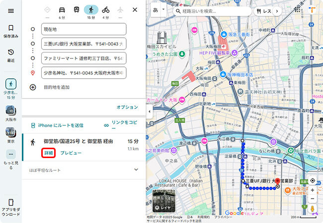This screenshot has height=223, width=323.
Task: Click the あ input method button
Action: pyautogui.click(x=156, y=10)
